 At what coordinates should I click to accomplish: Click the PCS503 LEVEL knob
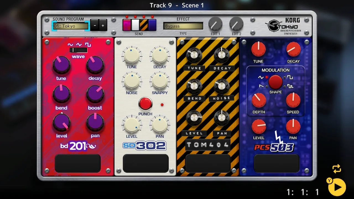point(259,127)
